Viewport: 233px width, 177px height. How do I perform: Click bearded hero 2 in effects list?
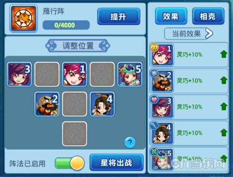click(x=162, y=81)
